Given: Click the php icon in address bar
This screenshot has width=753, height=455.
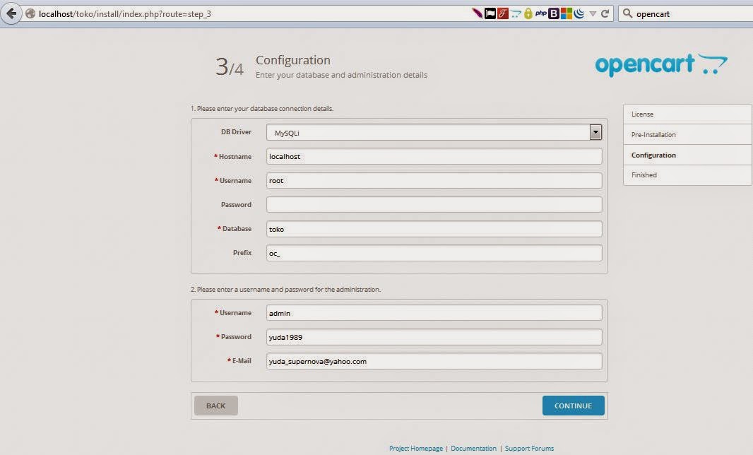Looking at the screenshot, I should tap(541, 13).
